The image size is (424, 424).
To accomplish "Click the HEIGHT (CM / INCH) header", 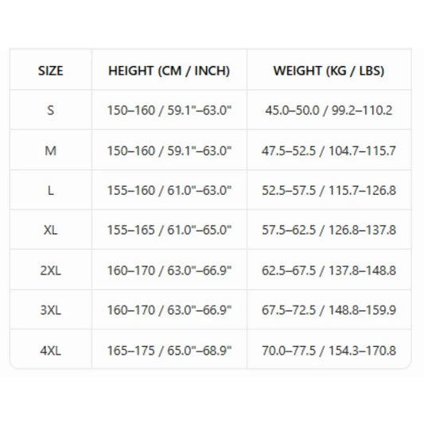I will tap(169, 71).
